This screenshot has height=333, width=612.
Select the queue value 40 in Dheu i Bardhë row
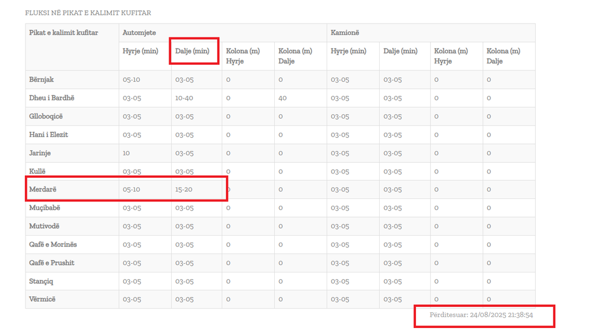point(282,98)
